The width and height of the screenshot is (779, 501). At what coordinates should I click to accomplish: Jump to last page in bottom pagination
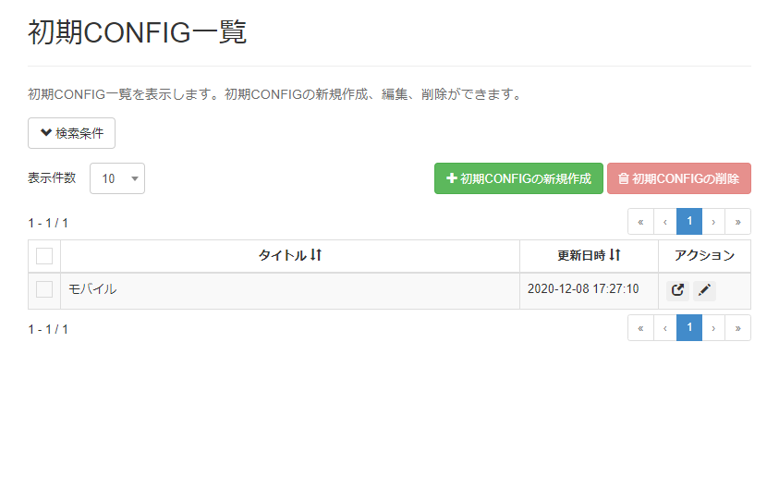coord(737,328)
